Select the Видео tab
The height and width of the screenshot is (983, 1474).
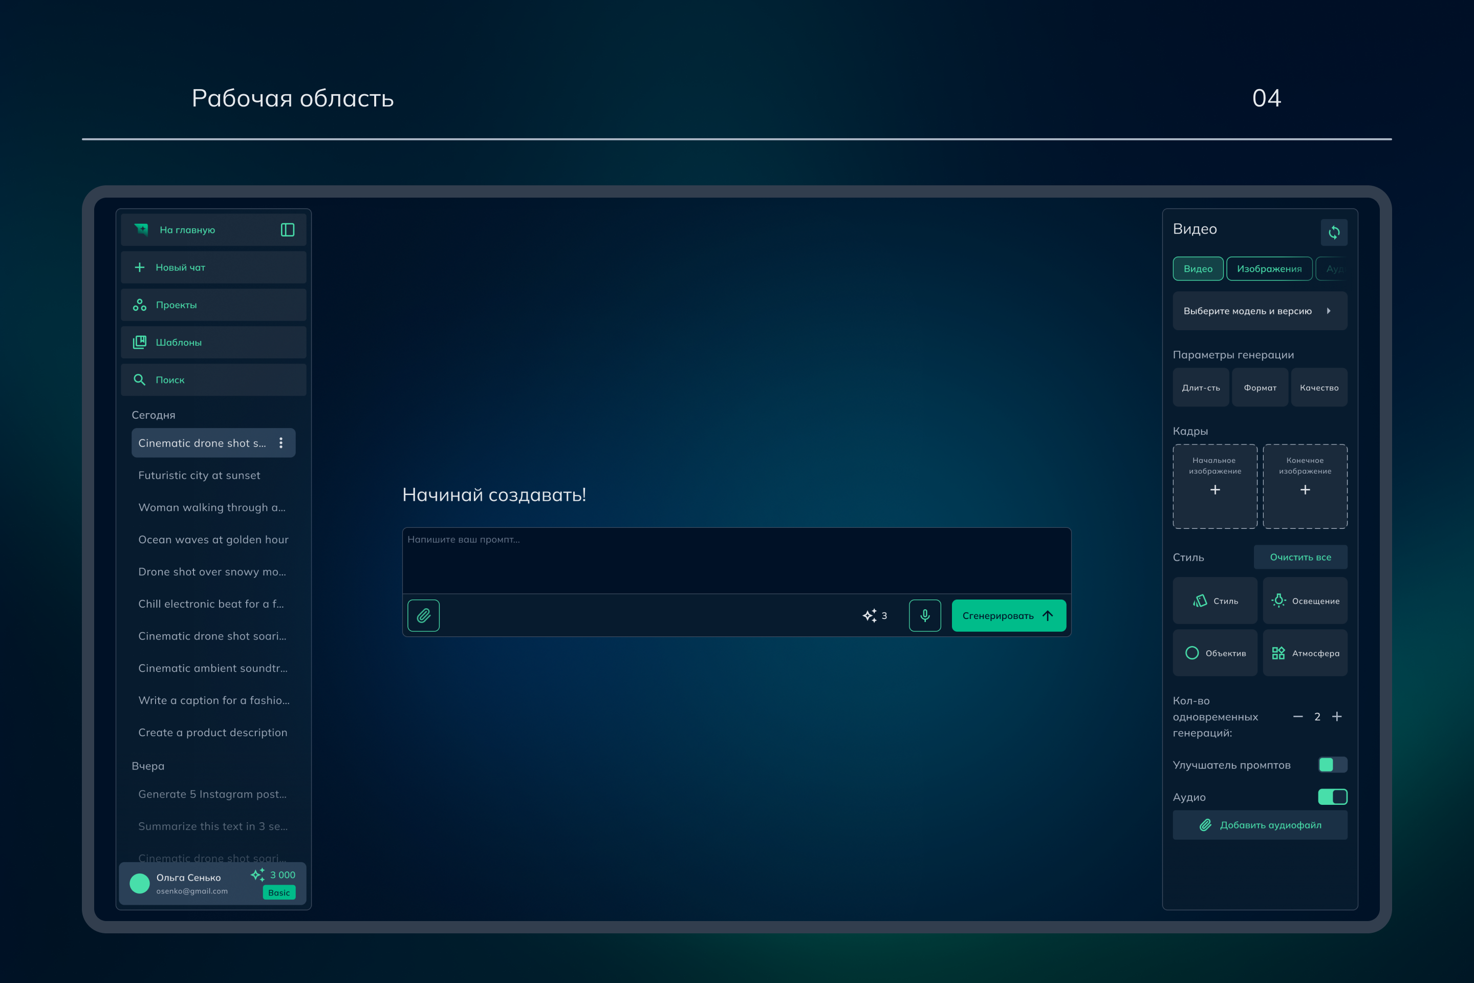pyautogui.click(x=1198, y=269)
